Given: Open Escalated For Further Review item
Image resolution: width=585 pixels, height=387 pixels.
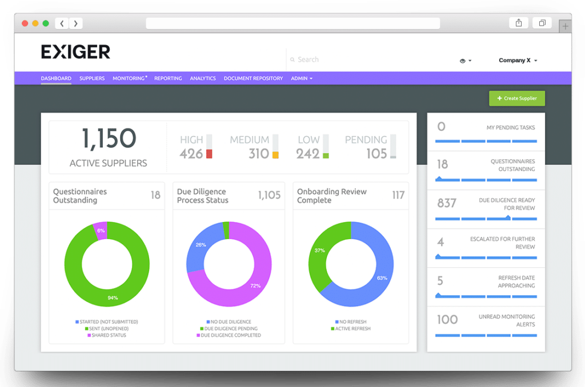Looking at the screenshot, I should [x=486, y=248].
